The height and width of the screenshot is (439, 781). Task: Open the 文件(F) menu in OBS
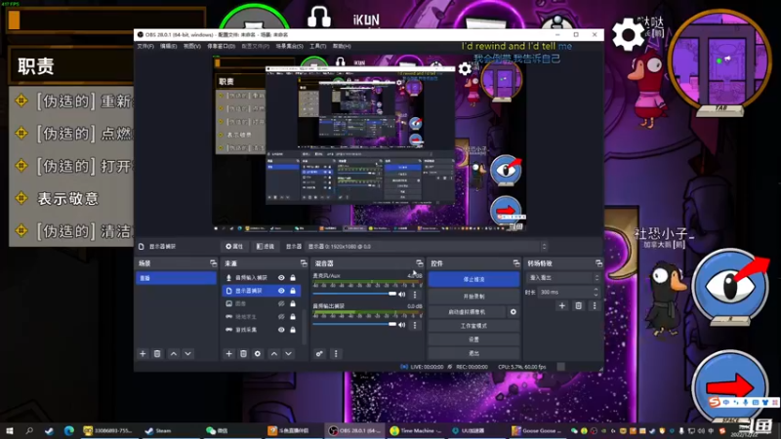[145, 46]
